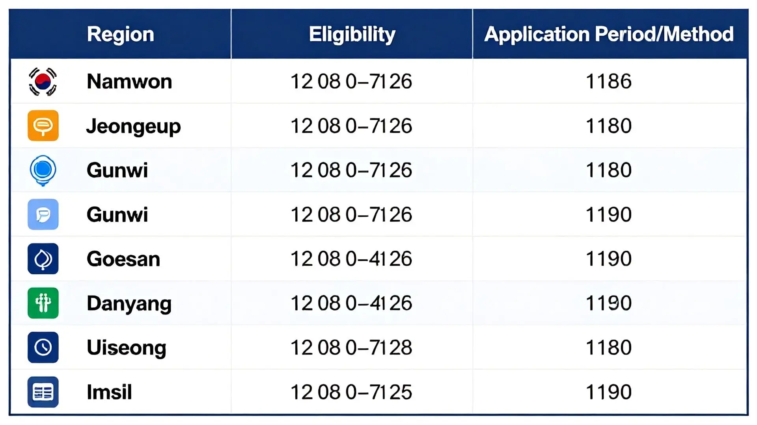Select the Danyang region name
This screenshot has width=757, height=425.
pos(129,303)
